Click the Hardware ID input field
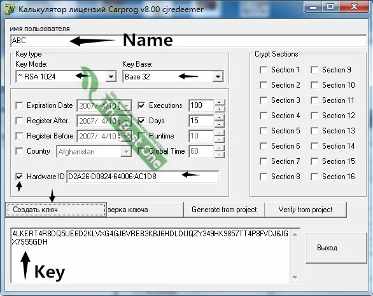The image size is (373, 296). click(x=143, y=177)
